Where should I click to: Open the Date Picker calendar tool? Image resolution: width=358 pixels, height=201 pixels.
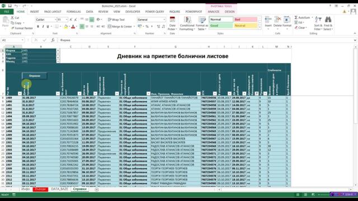coord(172,23)
